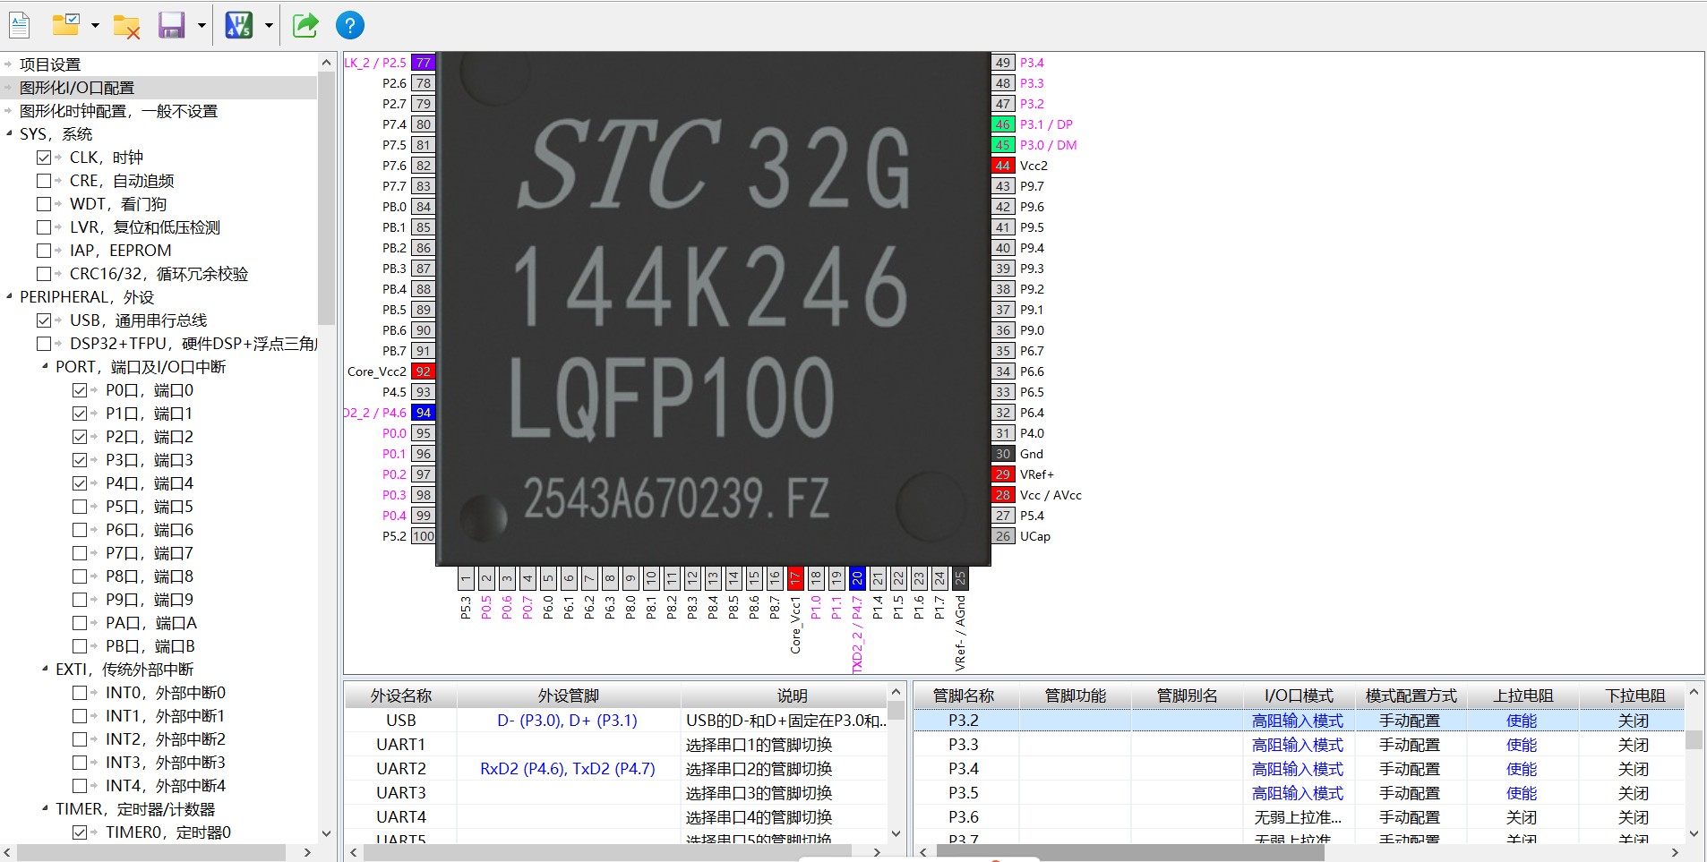
Task: Click USB pins D- (P3.0), D+ (P3.1)
Action: [x=568, y=721]
